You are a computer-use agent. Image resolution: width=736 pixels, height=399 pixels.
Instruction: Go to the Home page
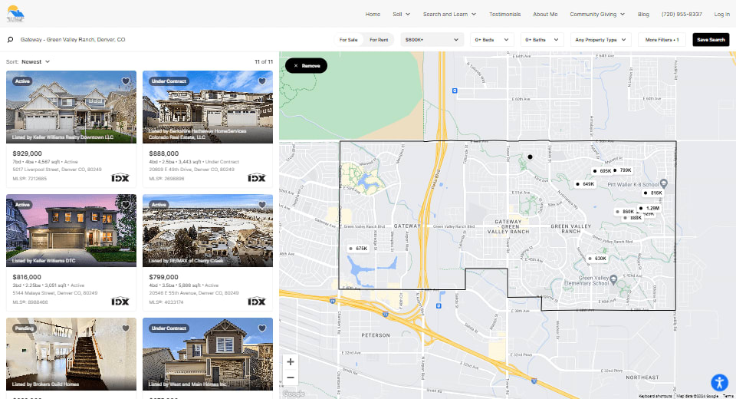pyautogui.click(x=373, y=14)
